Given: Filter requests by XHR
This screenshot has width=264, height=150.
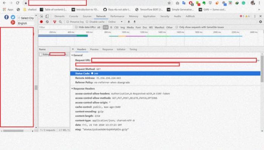Looking at the screenshot, I should pyautogui.click(x=105, y=27).
